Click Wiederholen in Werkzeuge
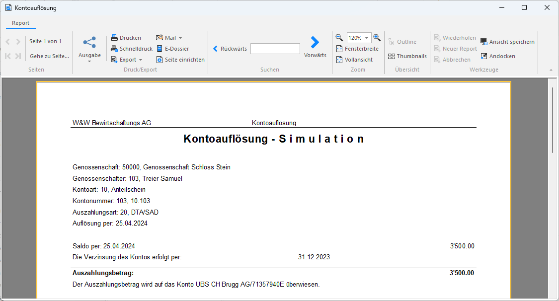The image size is (559, 301). pos(455,37)
